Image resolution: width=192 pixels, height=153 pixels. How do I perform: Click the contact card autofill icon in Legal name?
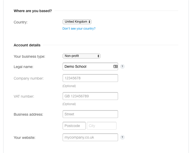(x=115, y=66)
